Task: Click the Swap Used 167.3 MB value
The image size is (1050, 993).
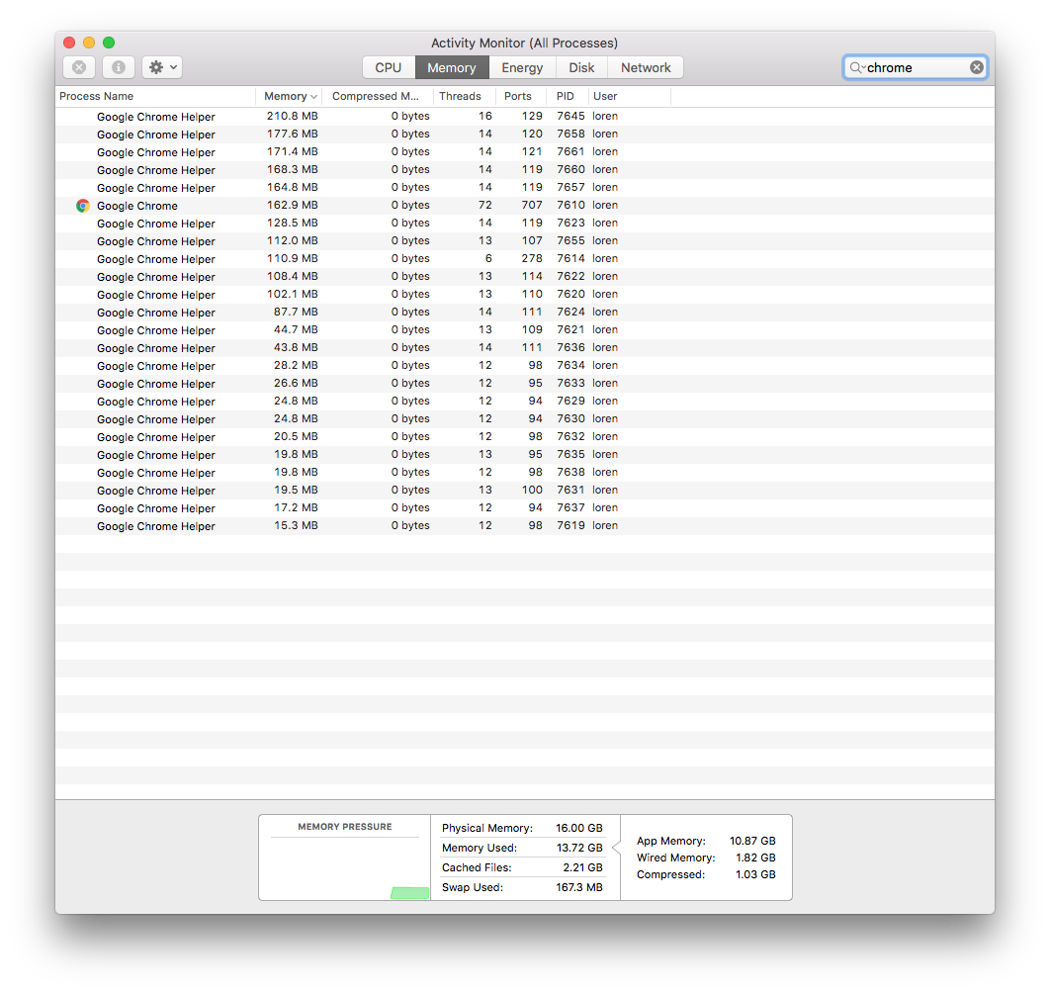Action: pos(579,888)
